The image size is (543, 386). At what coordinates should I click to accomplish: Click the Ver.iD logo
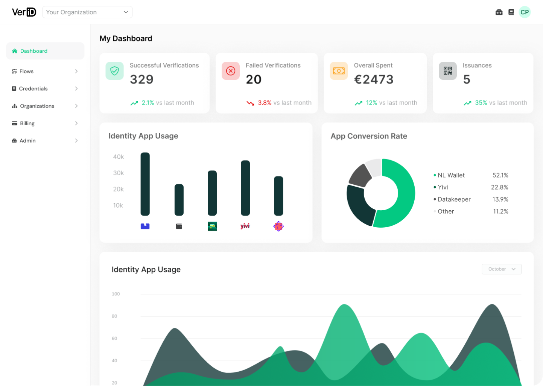pyautogui.click(x=24, y=12)
